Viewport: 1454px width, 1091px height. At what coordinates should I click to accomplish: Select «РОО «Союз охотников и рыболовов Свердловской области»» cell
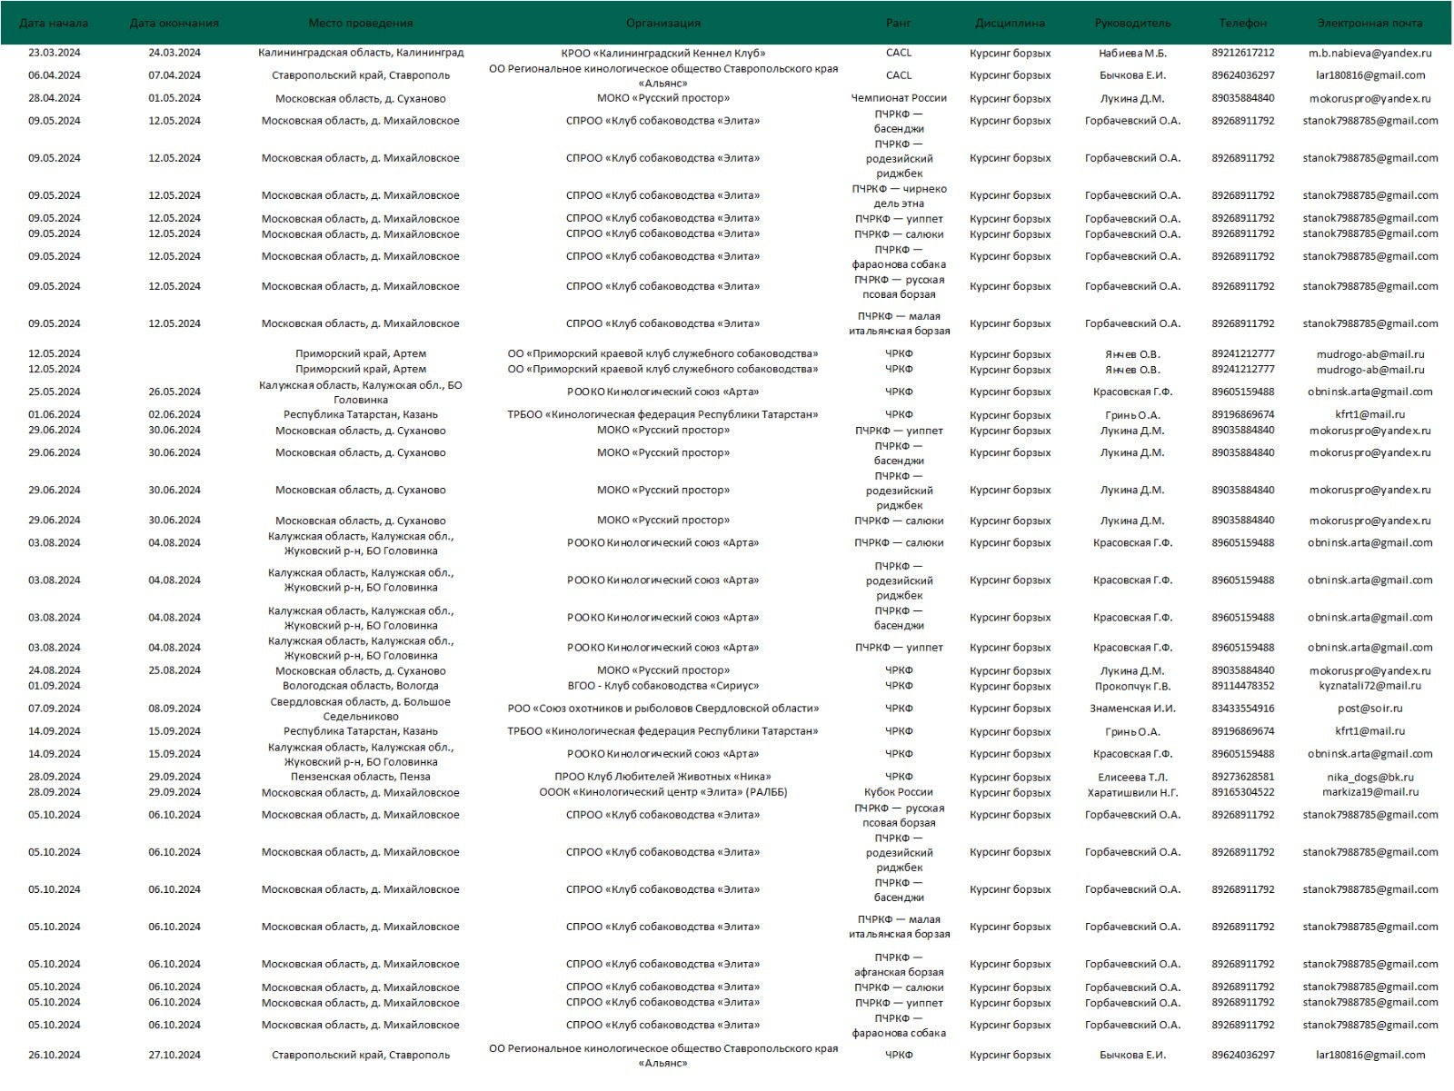click(663, 709)
